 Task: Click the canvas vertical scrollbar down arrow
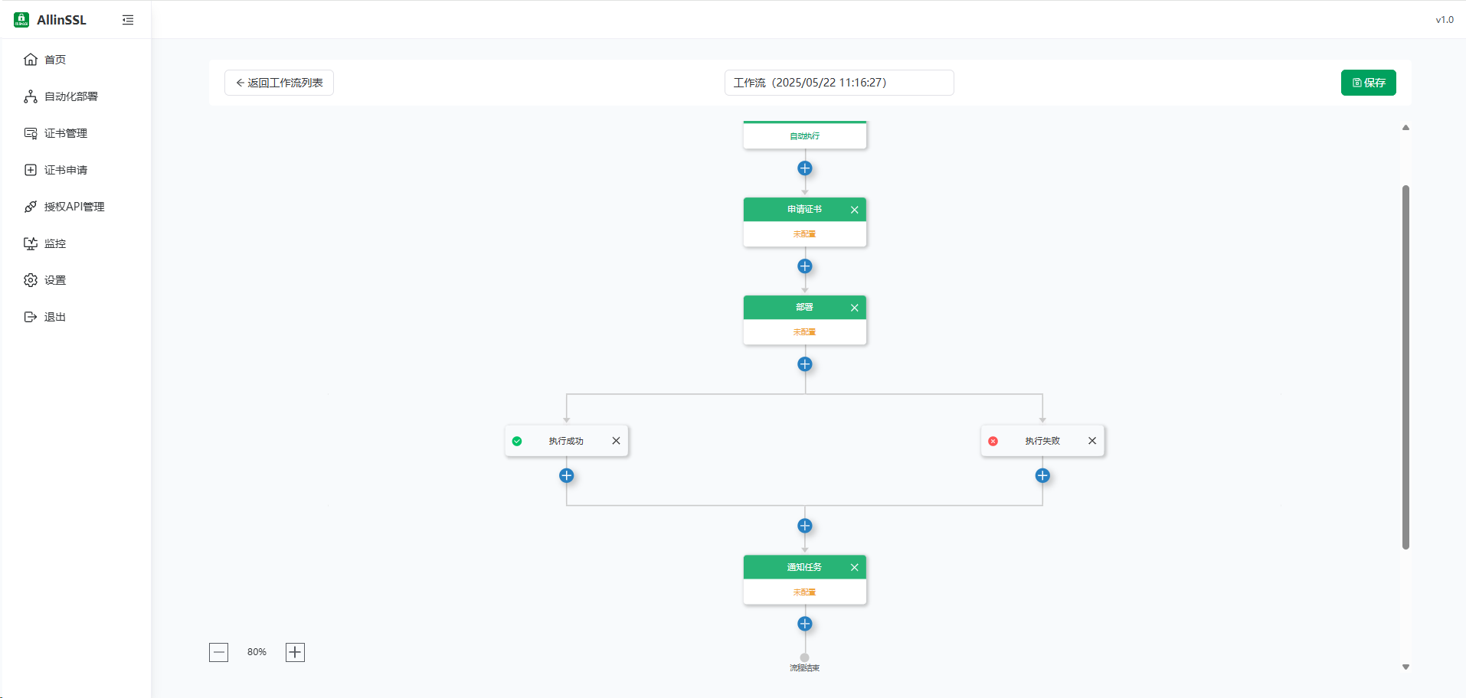click(1405, 667)
